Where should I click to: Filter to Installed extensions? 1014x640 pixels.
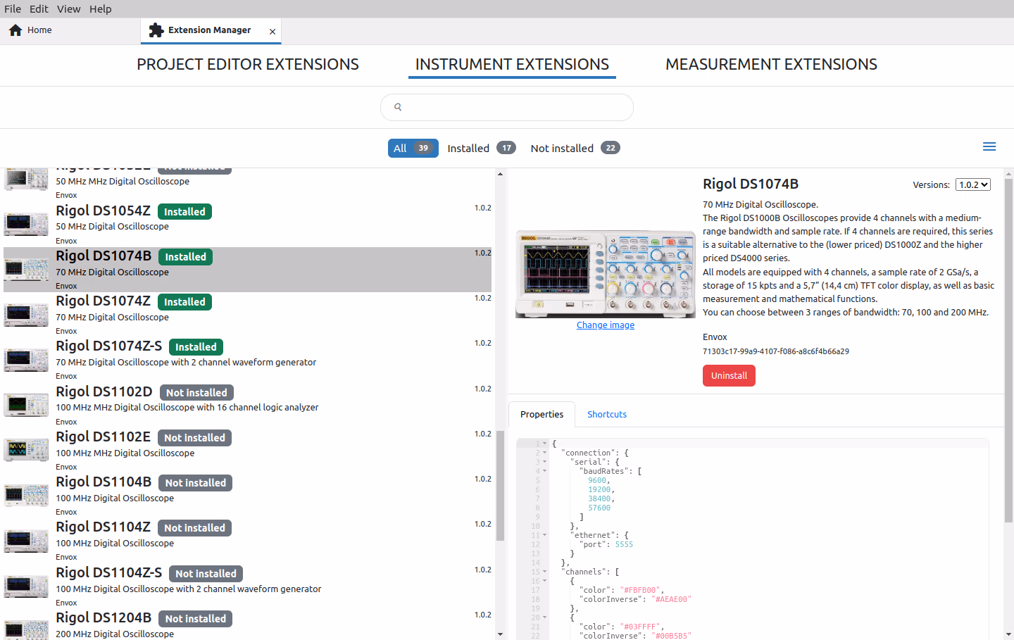(x=482, y=148)
